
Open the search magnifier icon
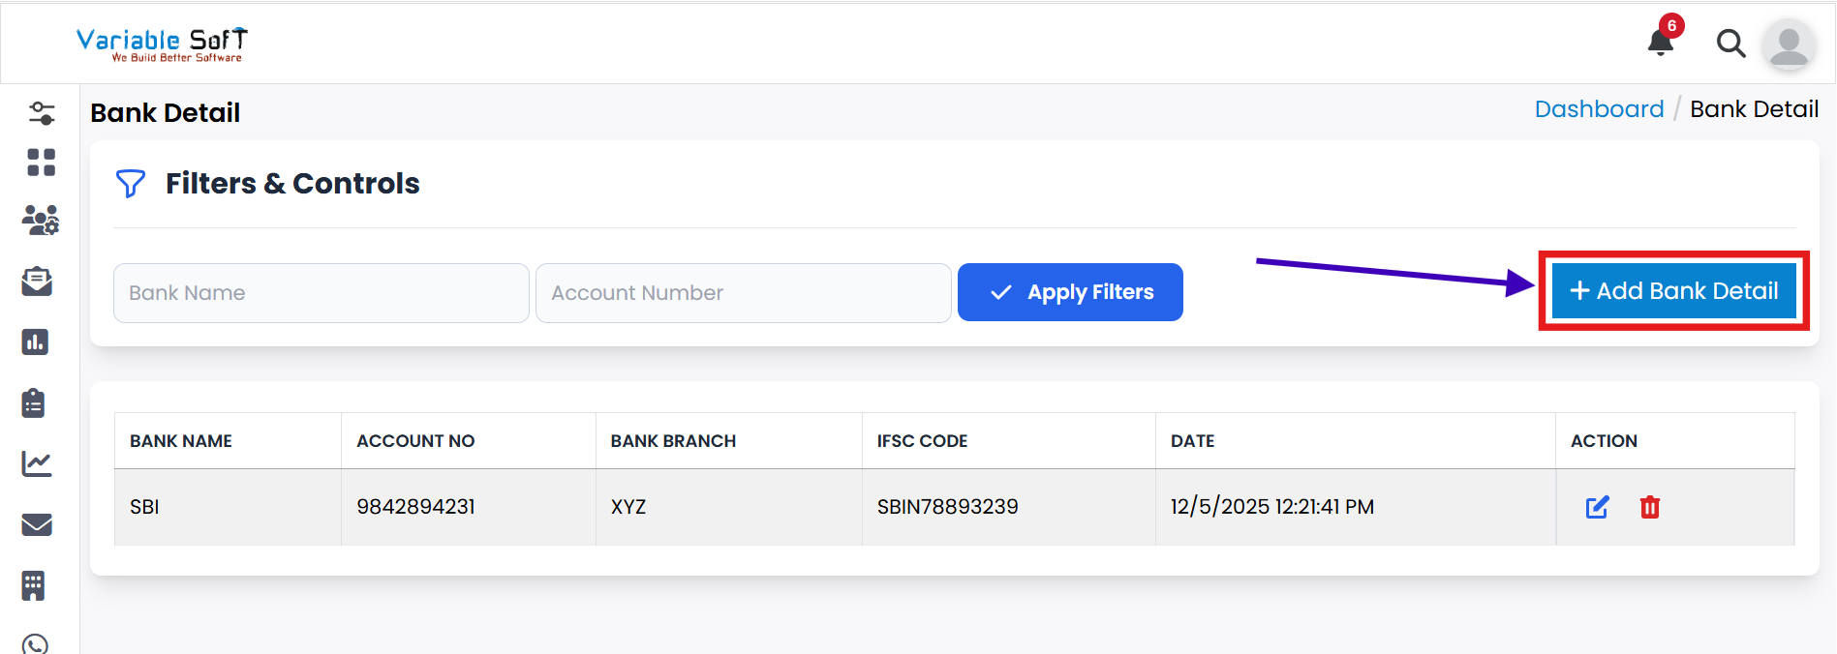(x=1731, y=44)
